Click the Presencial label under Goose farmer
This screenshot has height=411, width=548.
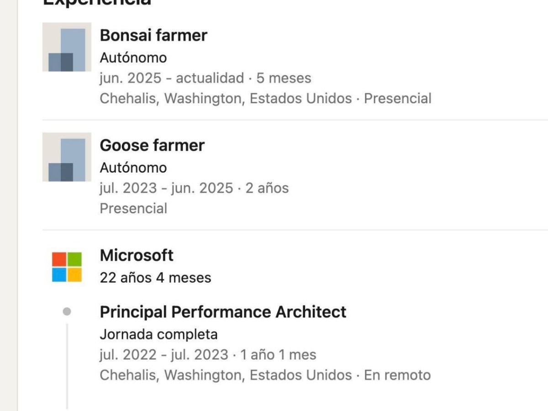133,208
